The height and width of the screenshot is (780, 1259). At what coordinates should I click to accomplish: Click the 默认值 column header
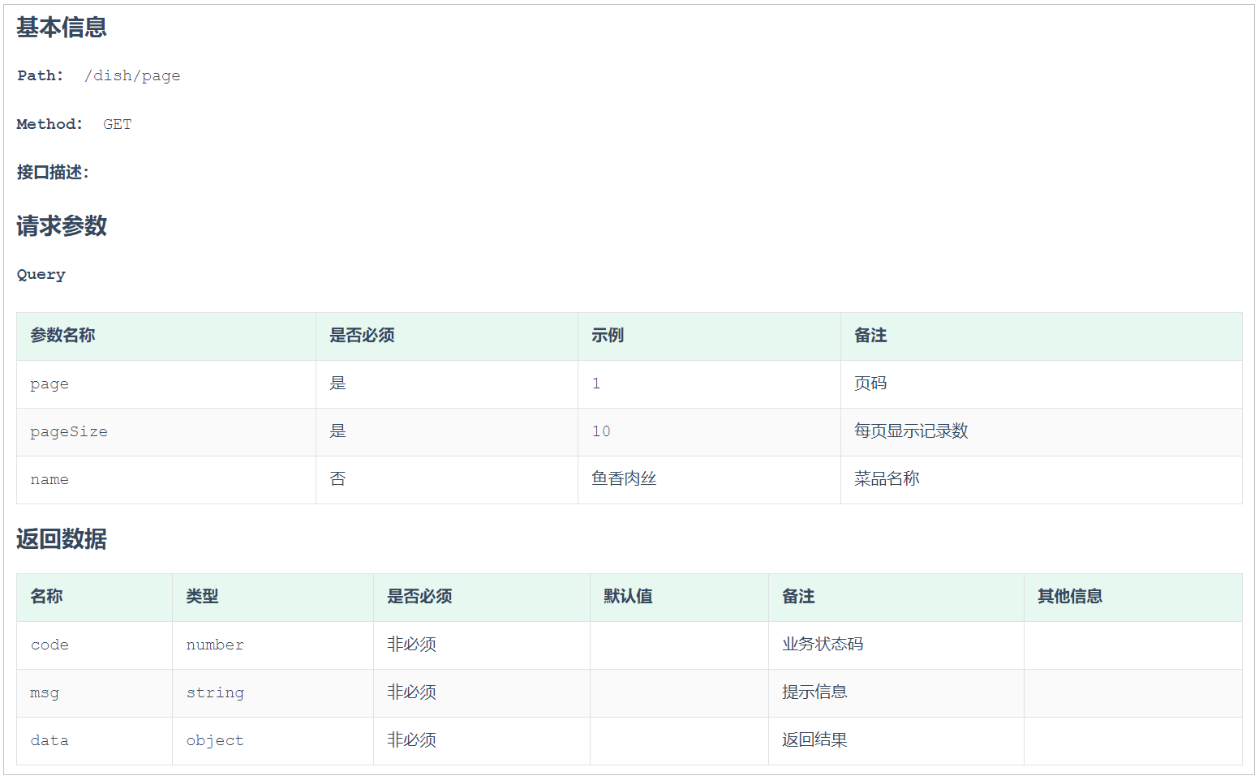point(628,597)
